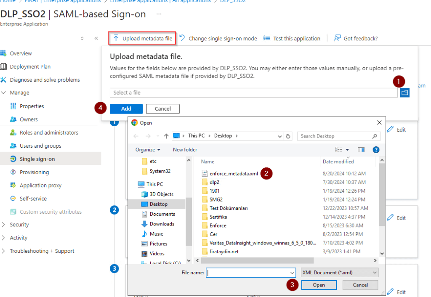Click the help question mark icon in Open dialog

[376, 150]
